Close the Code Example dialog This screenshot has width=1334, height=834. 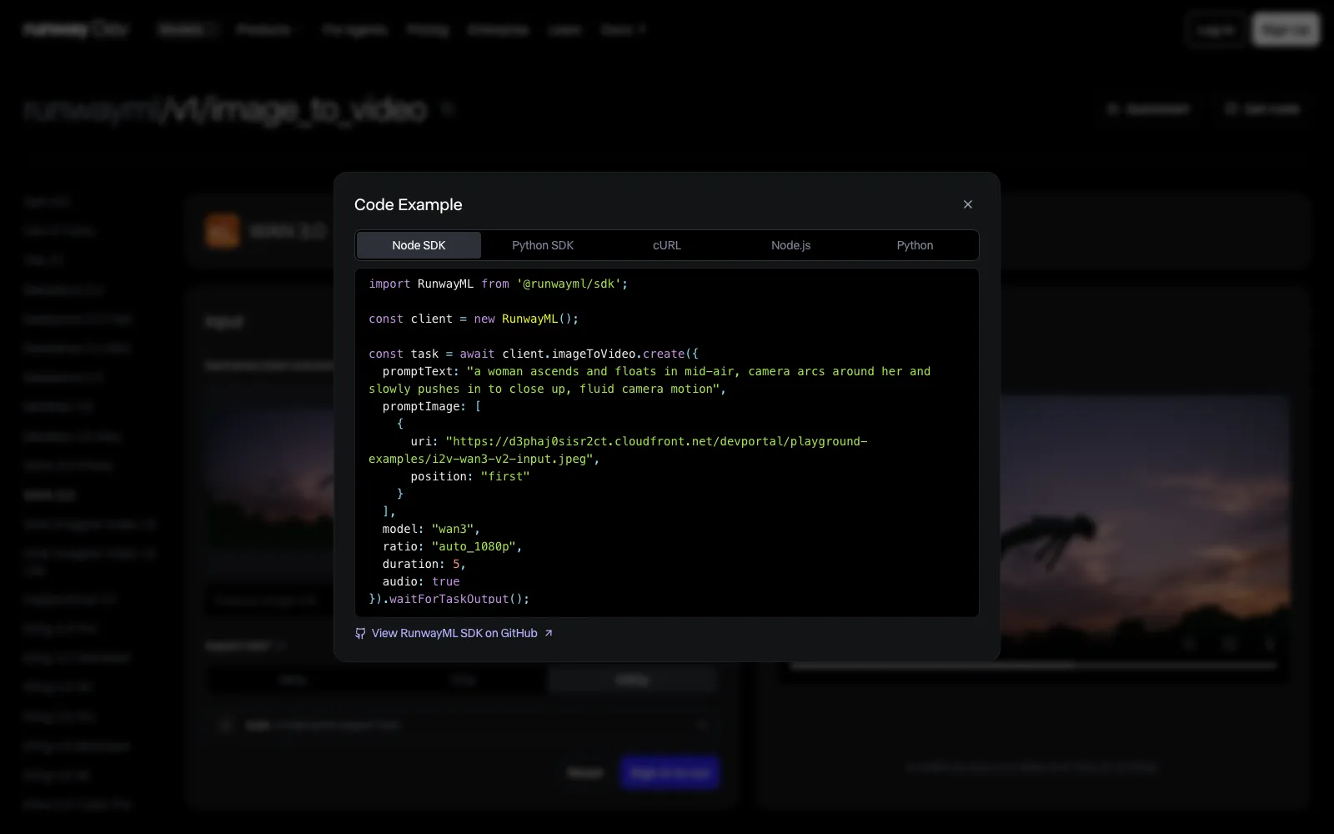[x=967, y=204]
